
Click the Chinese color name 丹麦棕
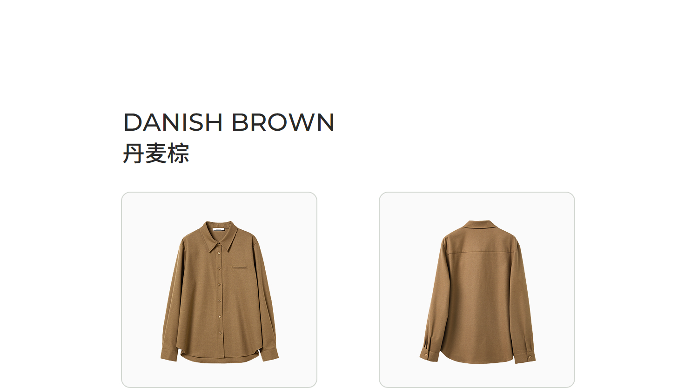pos(156,154)
